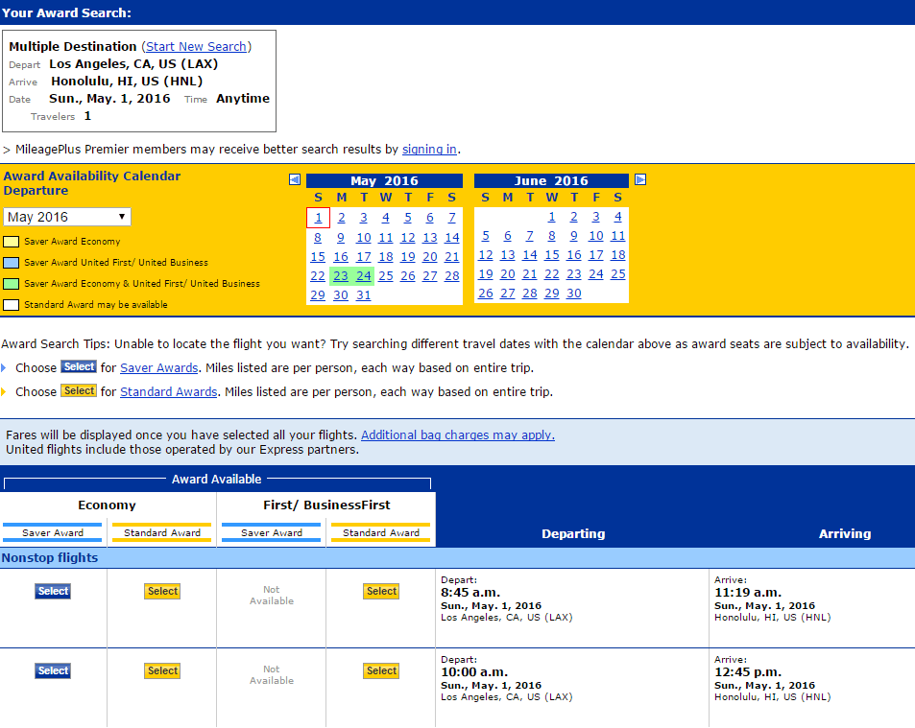Viewport: 915px width, 728px height.
Task: Choose May 31 in the calendar
Action: pyautogui.click(x=364, y=294)
